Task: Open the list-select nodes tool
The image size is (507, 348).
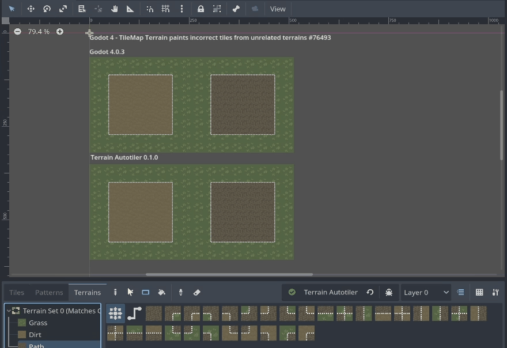Action: click(82, 9)
